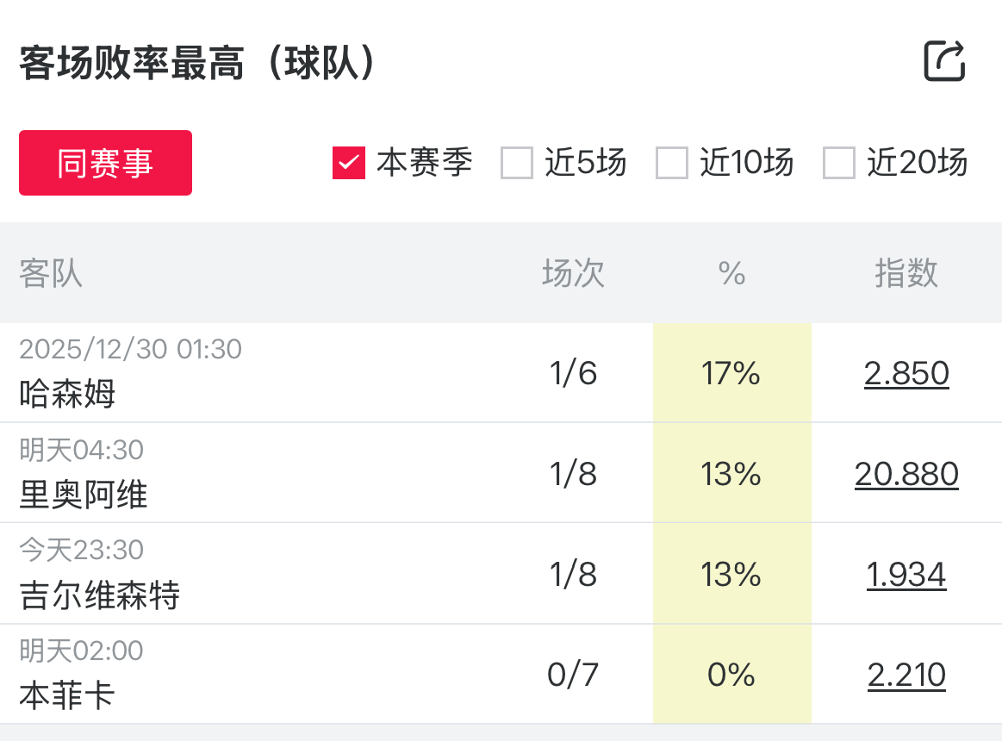Screen dimensions: 1002x741
Task: Open the 里奥阿维 match entry
Action: 84,495
